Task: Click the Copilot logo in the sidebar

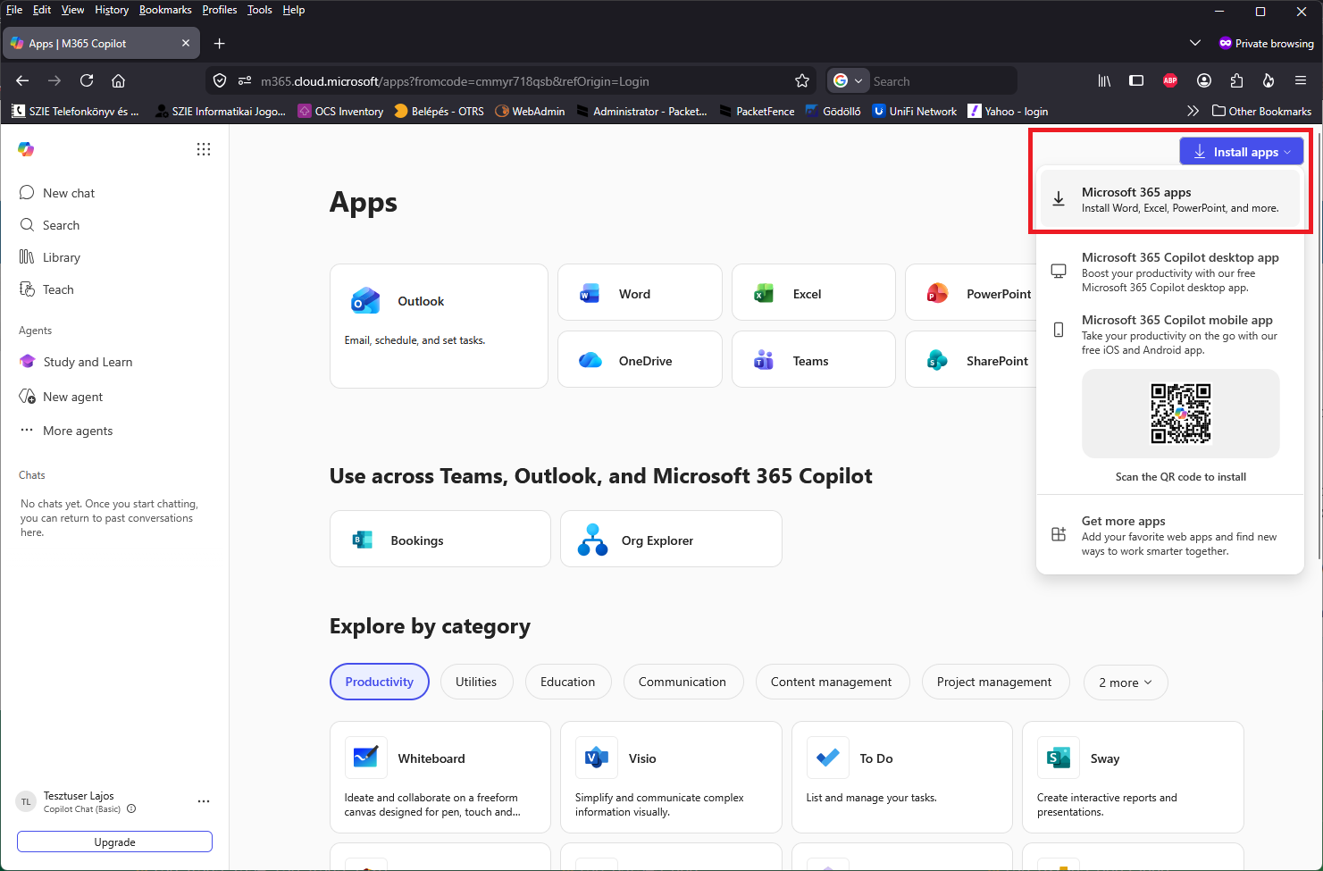Action: [x=26, y=149]
